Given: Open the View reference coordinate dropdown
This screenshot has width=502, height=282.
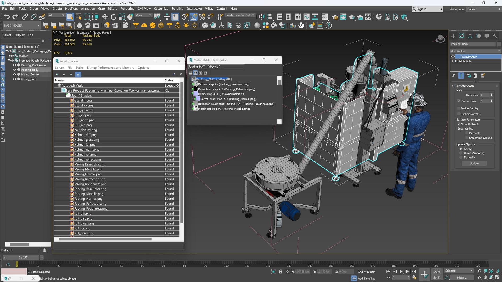Looking at the screenshot, I should click(x=143, y=15).
